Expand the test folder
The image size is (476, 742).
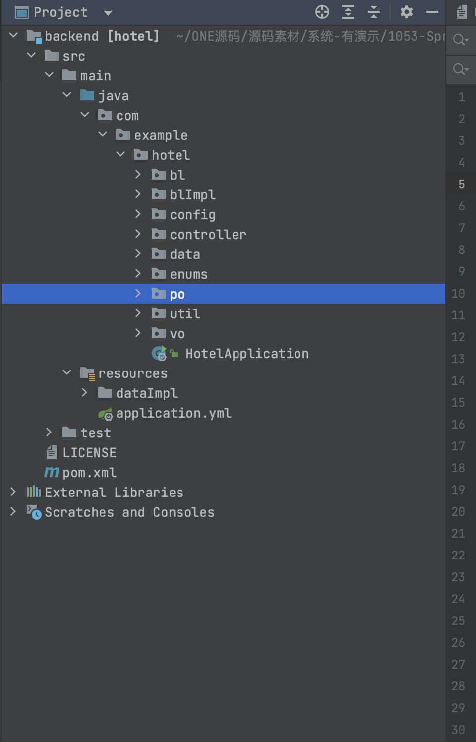49,433
